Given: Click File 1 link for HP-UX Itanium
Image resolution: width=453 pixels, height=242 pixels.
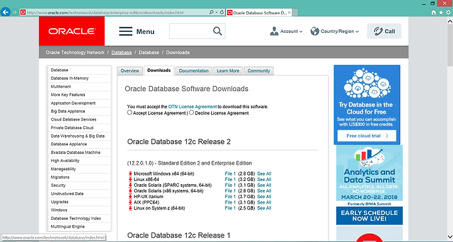Looking at the screenshot, I should (230, 197).
